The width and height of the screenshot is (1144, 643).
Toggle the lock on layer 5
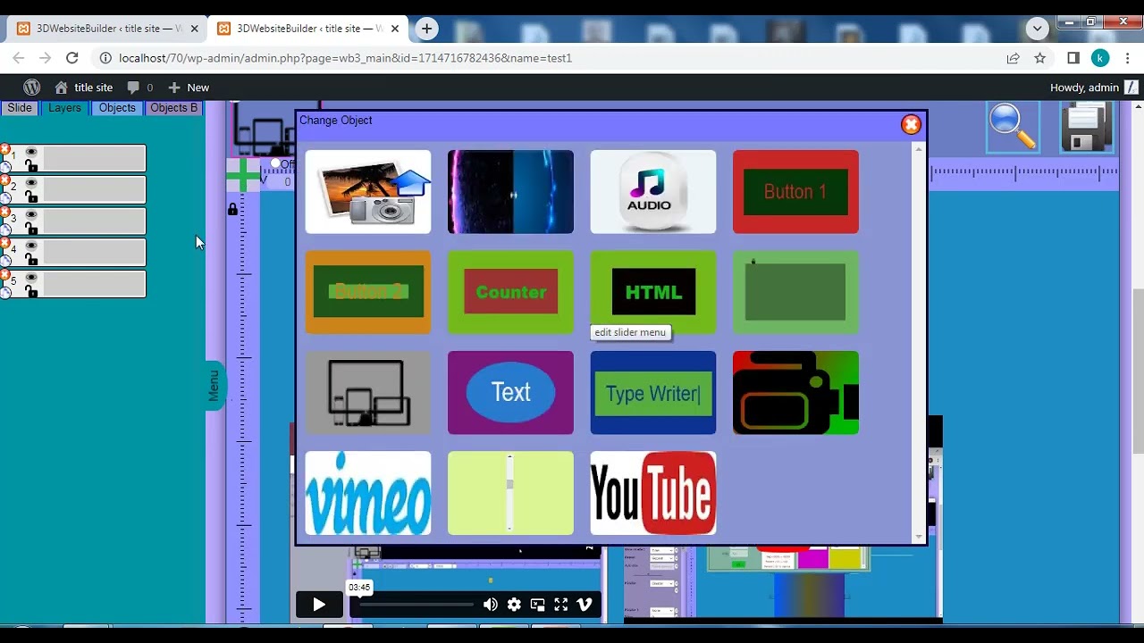pyautogui.click(x=31, y=290)
